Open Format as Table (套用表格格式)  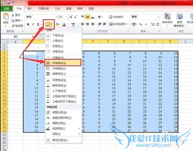[x=179, y=20]
